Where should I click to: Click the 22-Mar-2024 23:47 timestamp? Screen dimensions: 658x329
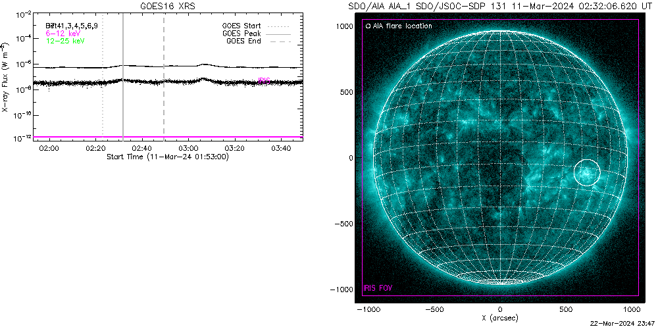(x=622, y=324)
